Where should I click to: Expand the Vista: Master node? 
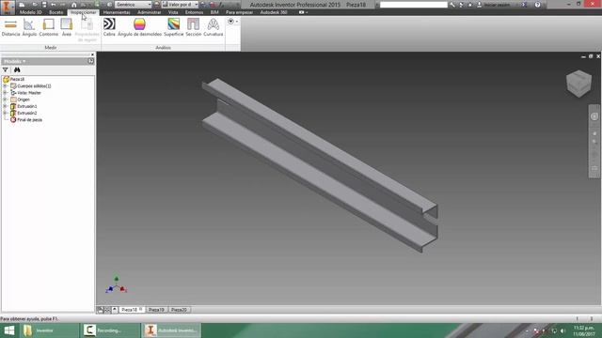(x=5, y=93)
